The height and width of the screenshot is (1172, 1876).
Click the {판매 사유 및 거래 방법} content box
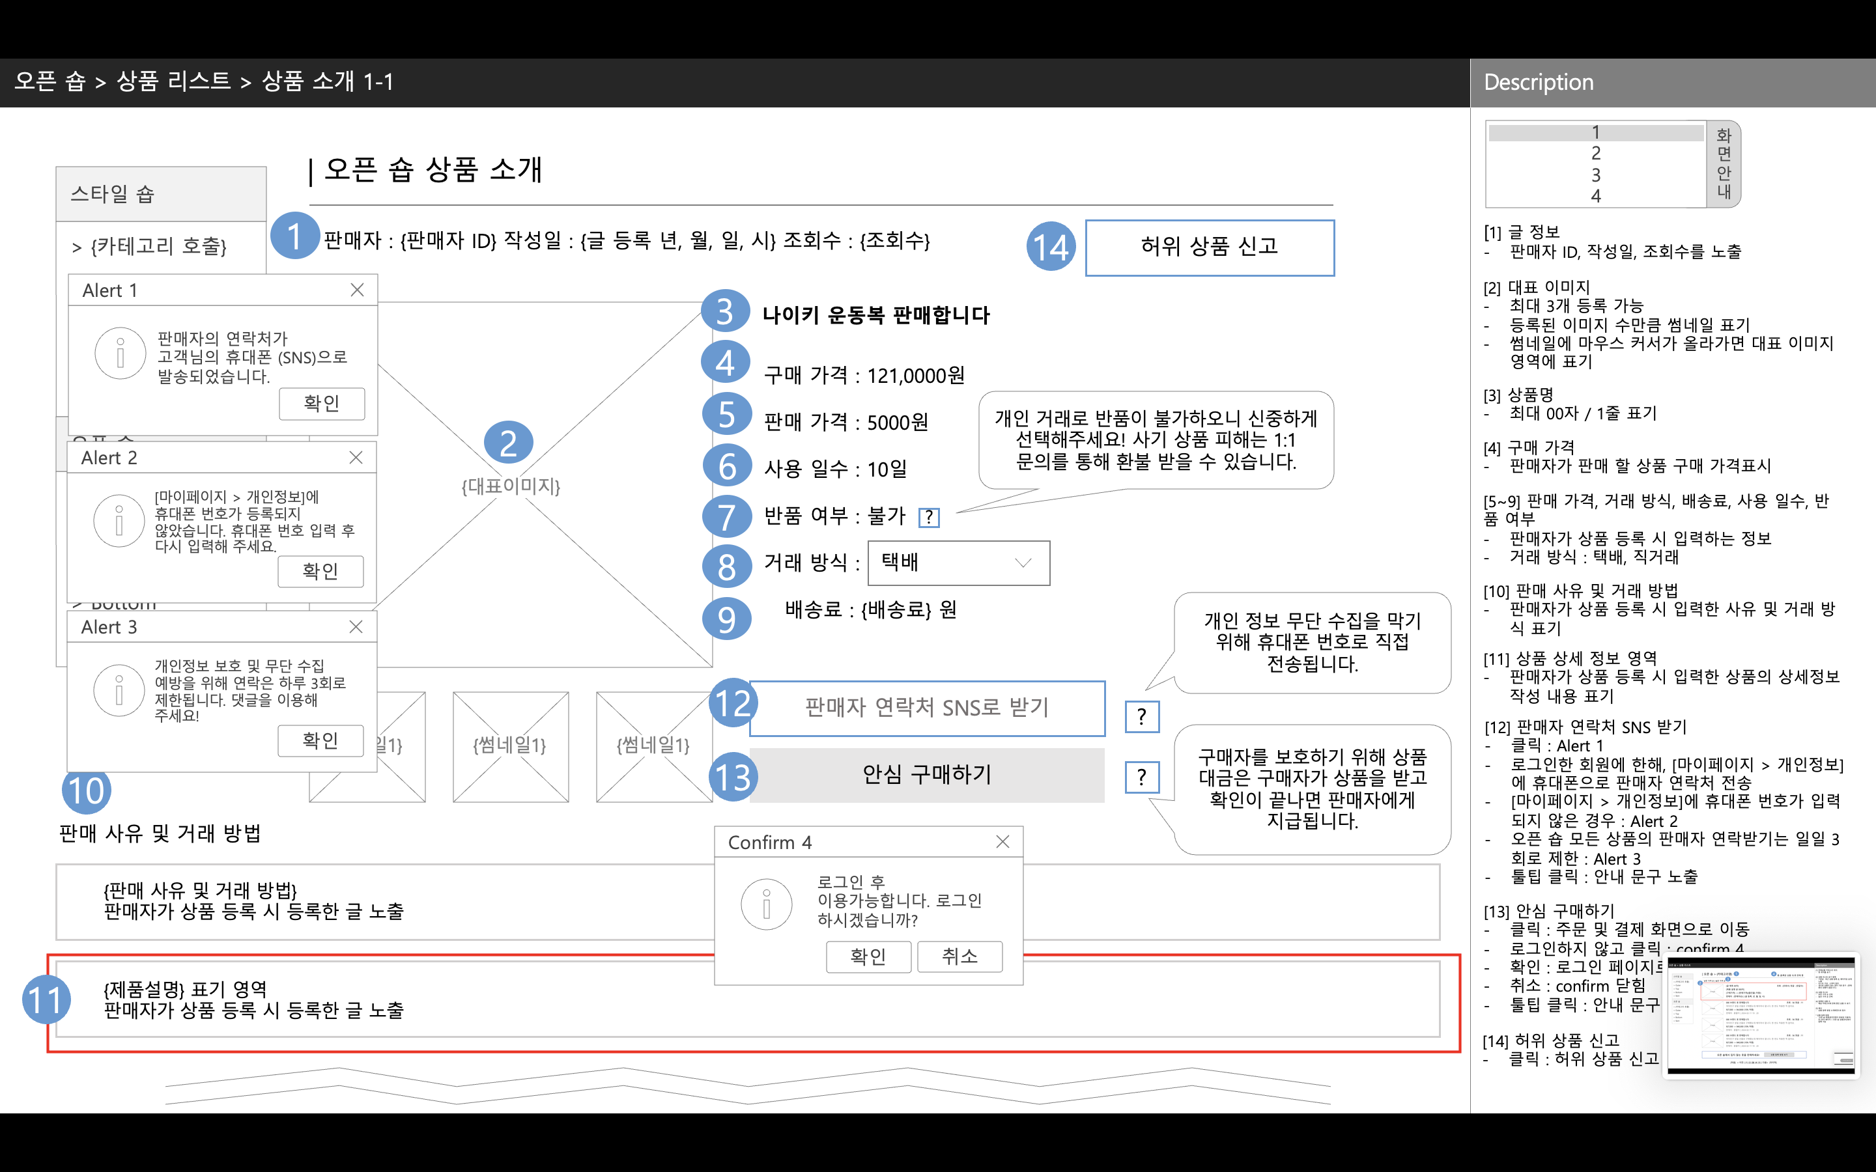(x=748, y=902)
